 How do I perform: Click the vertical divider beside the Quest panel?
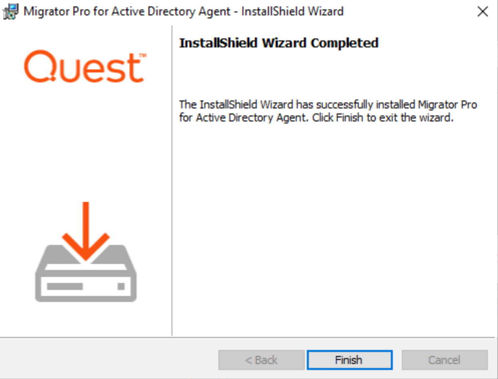click(x=172, y=180)
